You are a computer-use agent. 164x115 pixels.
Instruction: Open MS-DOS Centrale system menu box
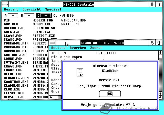(x=5, y=5)
